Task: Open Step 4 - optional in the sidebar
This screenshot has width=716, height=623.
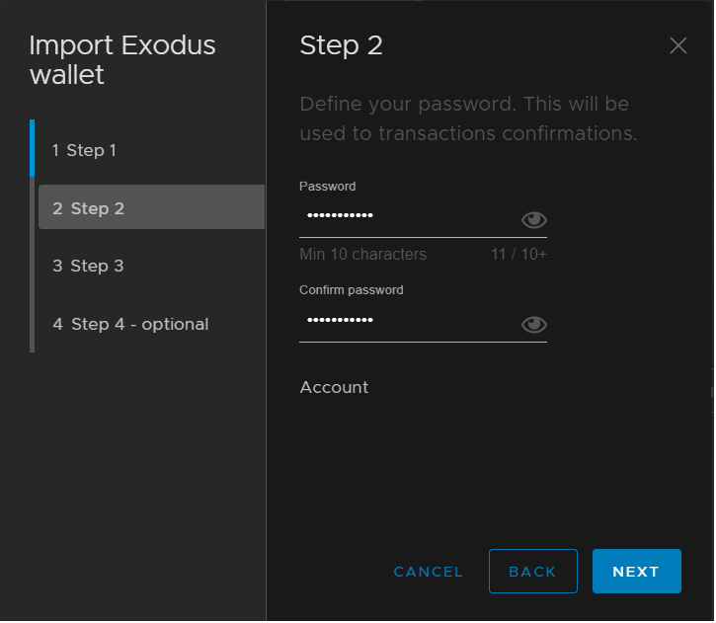Action: point(130,325)
